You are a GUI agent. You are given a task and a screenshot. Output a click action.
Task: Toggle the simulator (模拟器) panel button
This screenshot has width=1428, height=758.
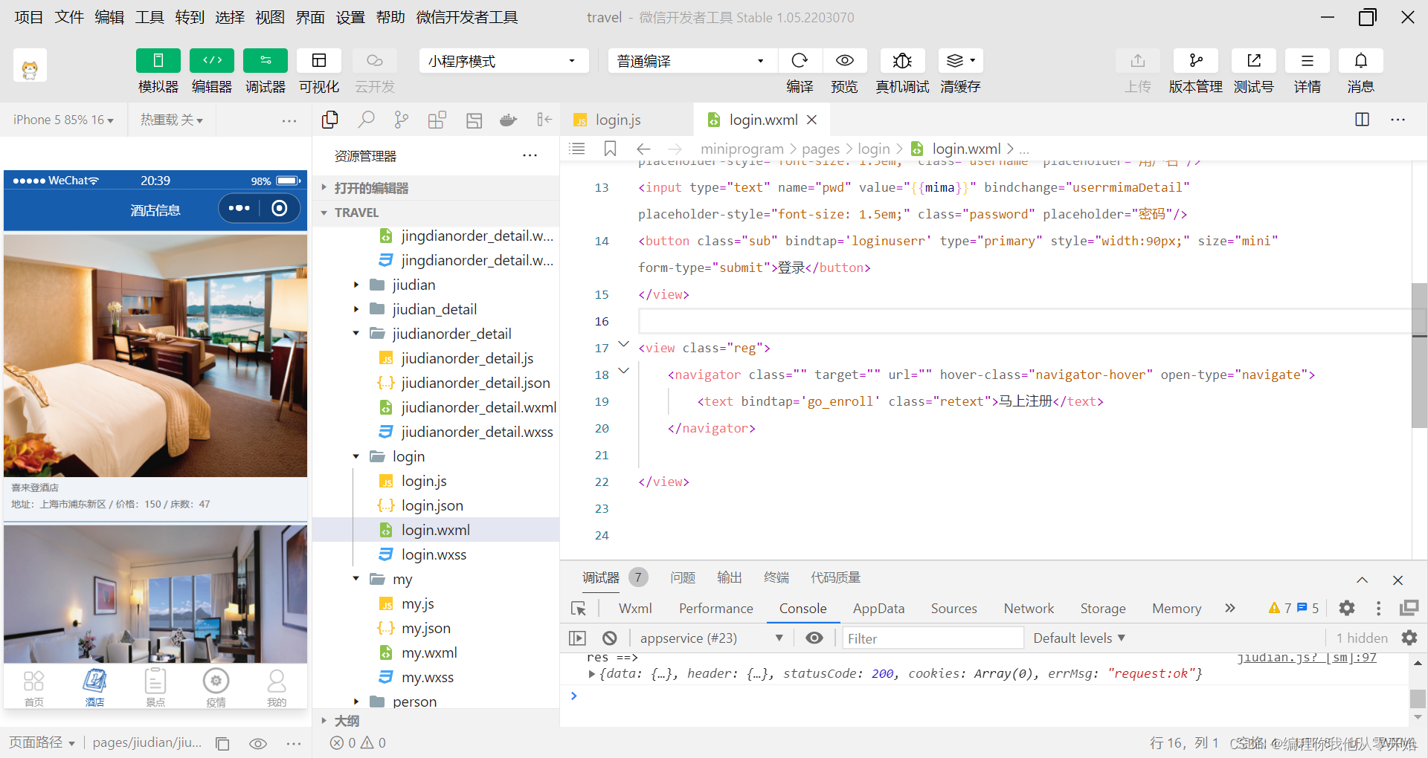[x=158, y=61]
